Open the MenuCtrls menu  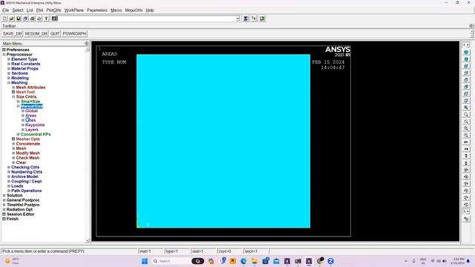coord(134,10)
